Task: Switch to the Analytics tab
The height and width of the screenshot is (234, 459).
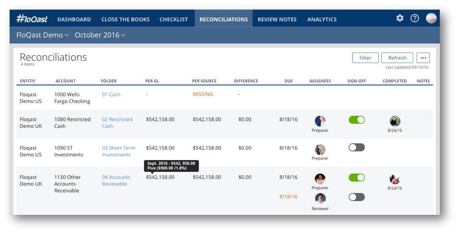Action: [322, 19]
